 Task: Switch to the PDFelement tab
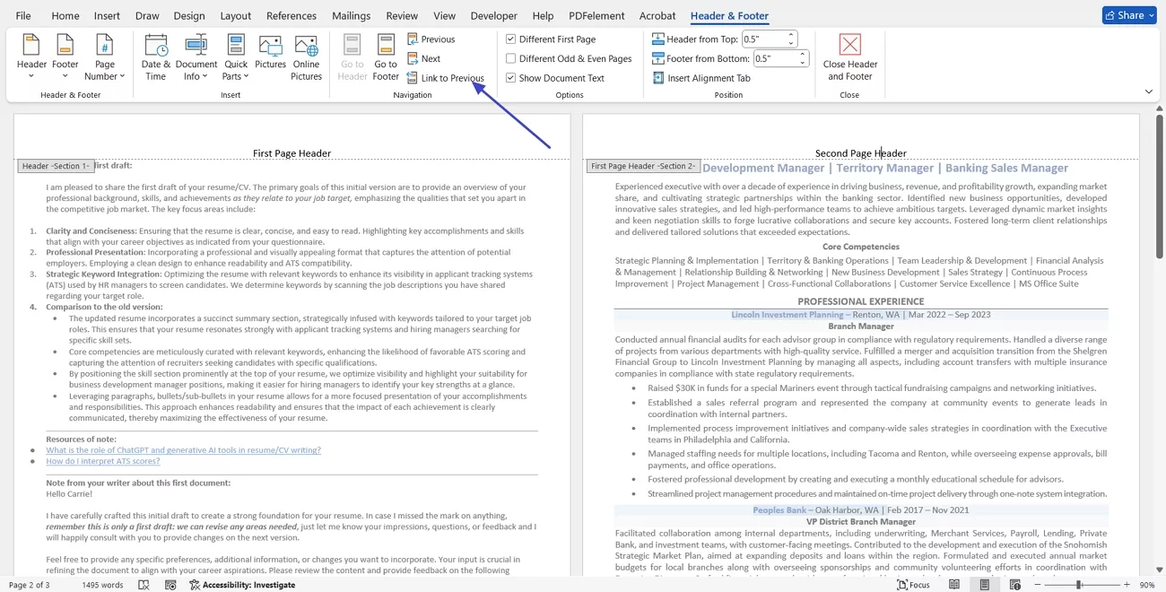pyautogui.click(x=596, y=16)
